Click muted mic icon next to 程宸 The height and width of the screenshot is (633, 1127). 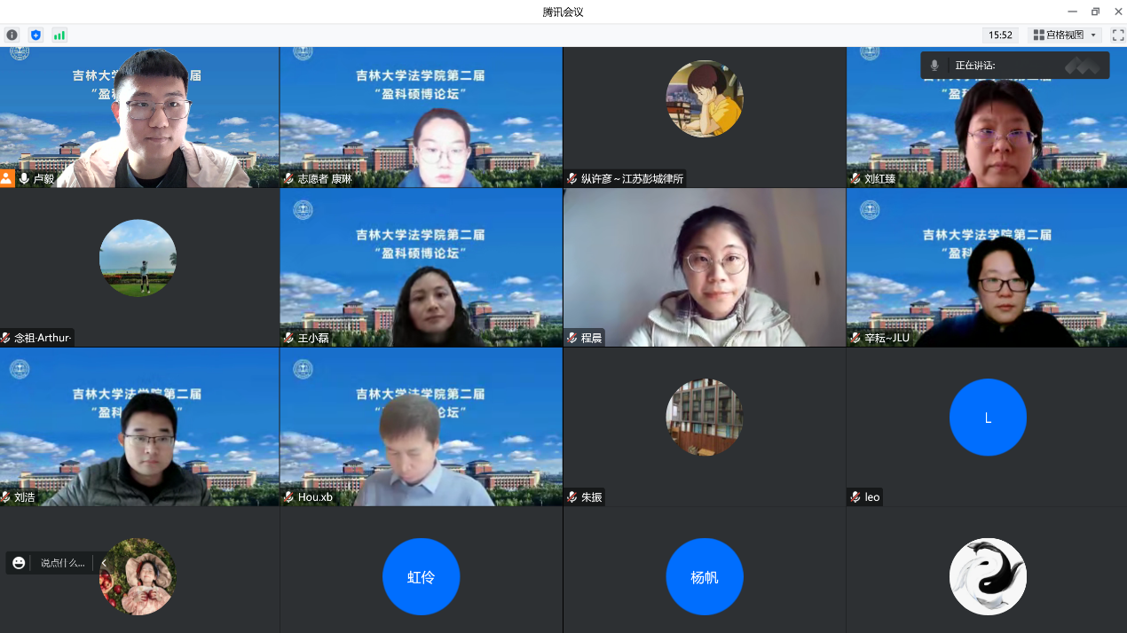[x=572, y=338]
